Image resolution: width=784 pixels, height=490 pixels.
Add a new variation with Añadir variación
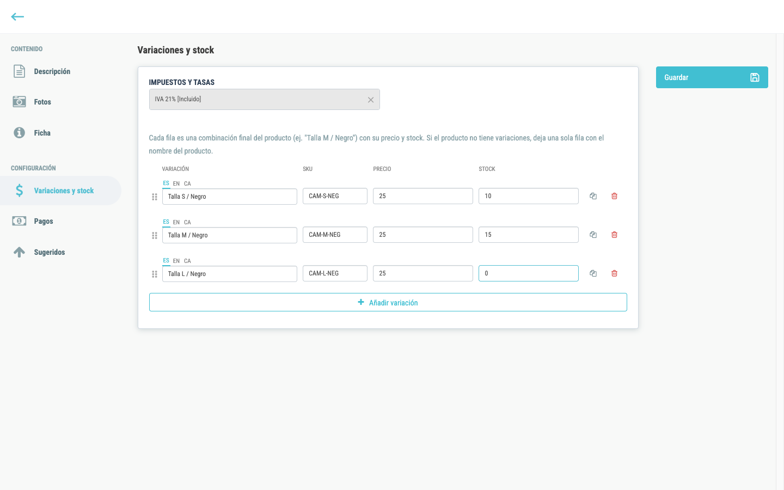388,302
